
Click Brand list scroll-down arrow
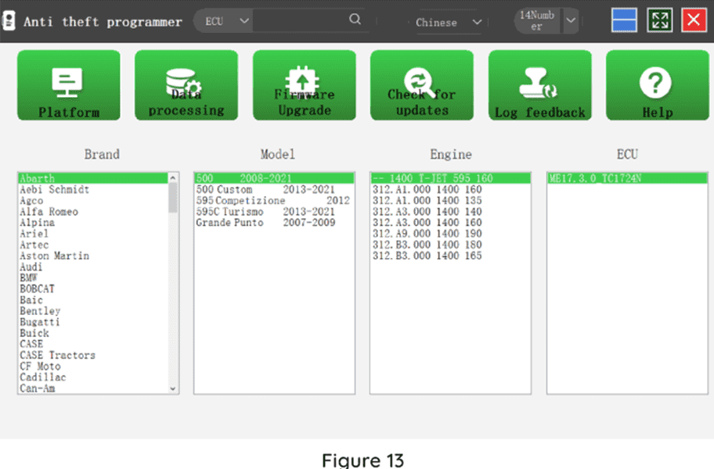click(x=172, y=389)
